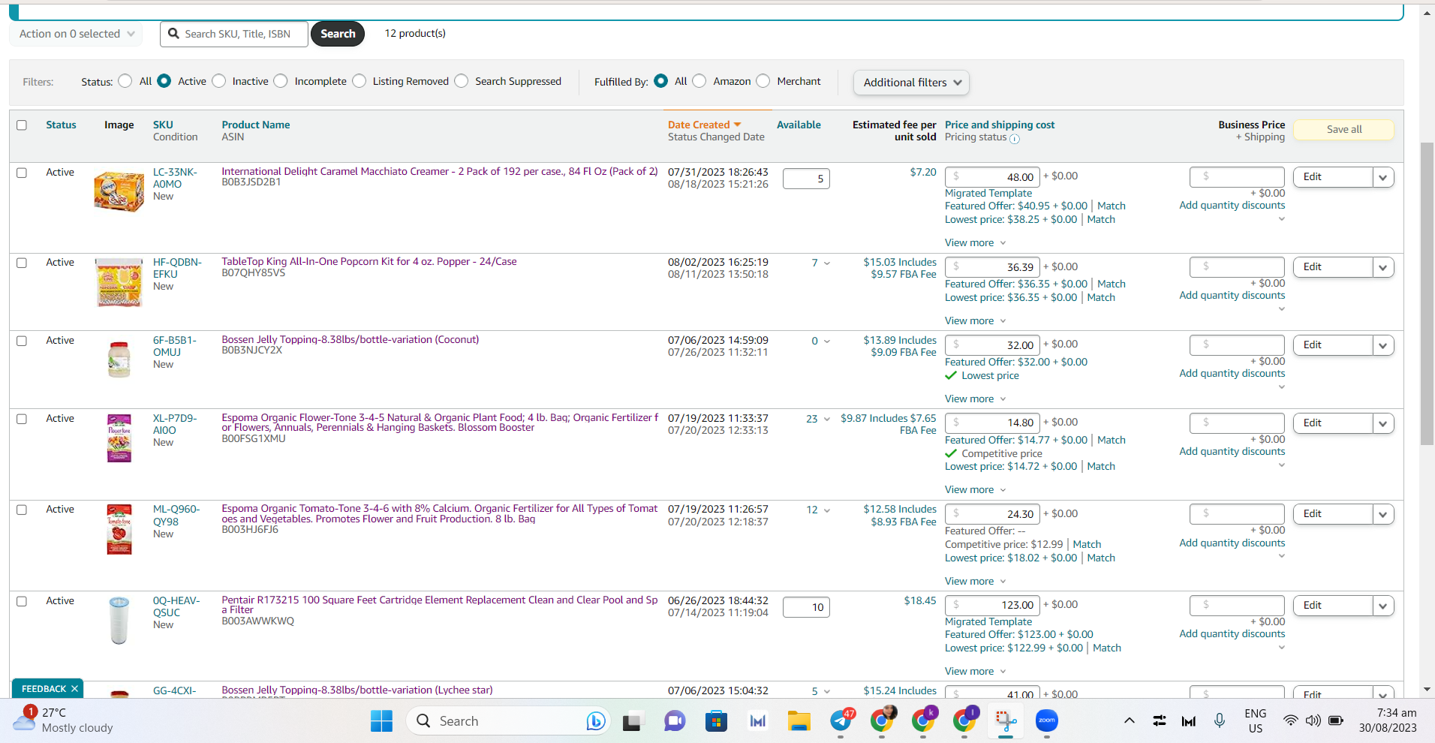Open Telegram with 47 notifications
The width and height of the screenshot is (1435, 743).
coord(841,721)
